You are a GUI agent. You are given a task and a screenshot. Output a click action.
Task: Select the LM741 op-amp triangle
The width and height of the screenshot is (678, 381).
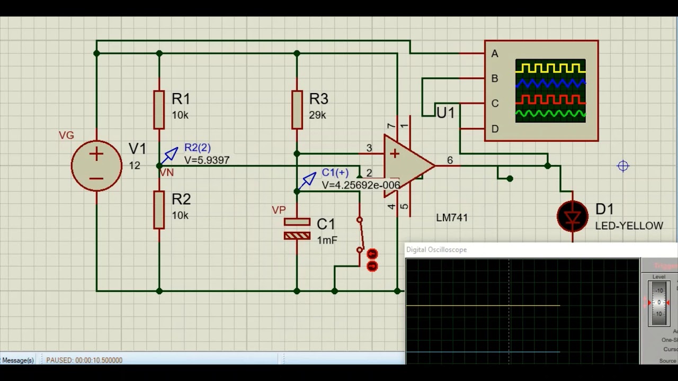point(409,166)
